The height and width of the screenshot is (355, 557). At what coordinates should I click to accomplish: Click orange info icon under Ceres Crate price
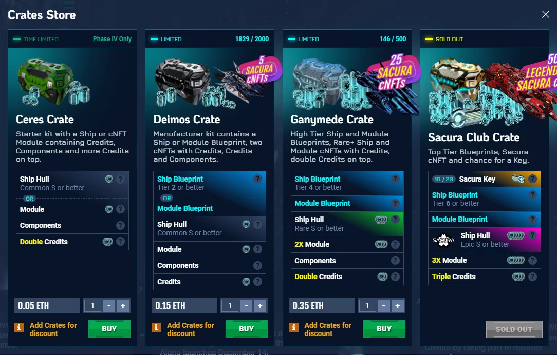click(x=19, y=327)
